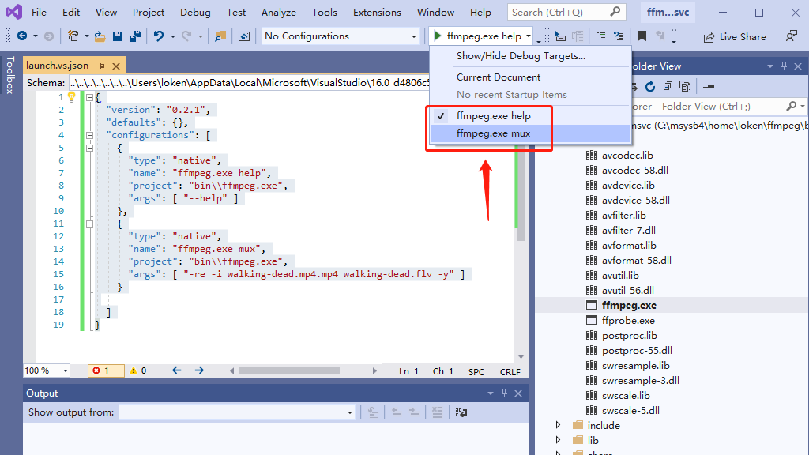
Task: Click the uncomment selected lines icon
Action: pos(619,36)
